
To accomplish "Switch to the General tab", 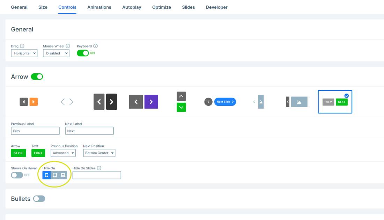I will pos(19,7).
